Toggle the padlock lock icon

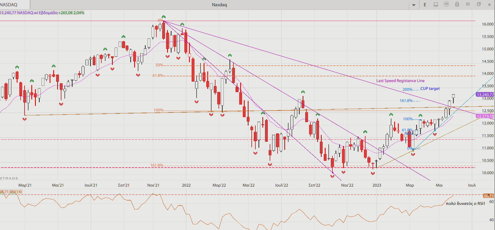point(457,4)
